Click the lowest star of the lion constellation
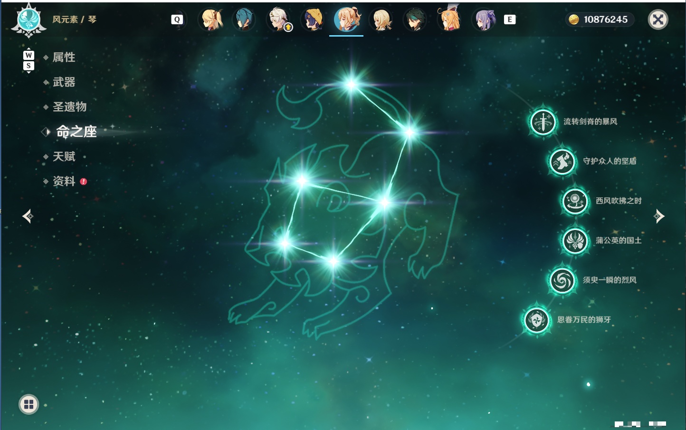The height and width of the screenshot is (430, 686). [x=333, y=261]
